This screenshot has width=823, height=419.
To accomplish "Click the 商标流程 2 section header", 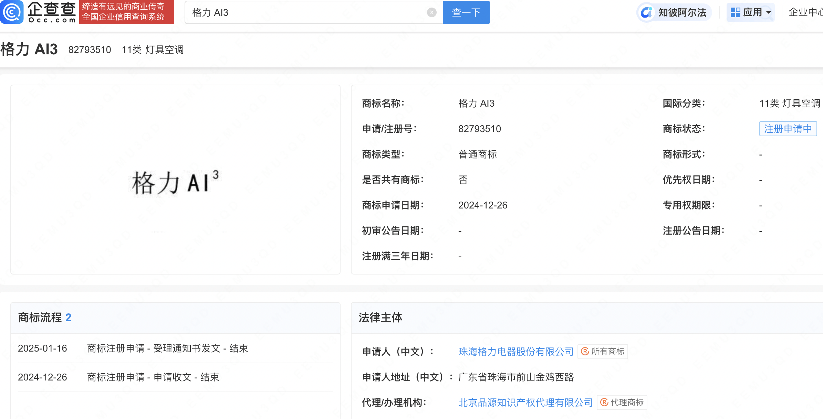I will click(175, 318).
